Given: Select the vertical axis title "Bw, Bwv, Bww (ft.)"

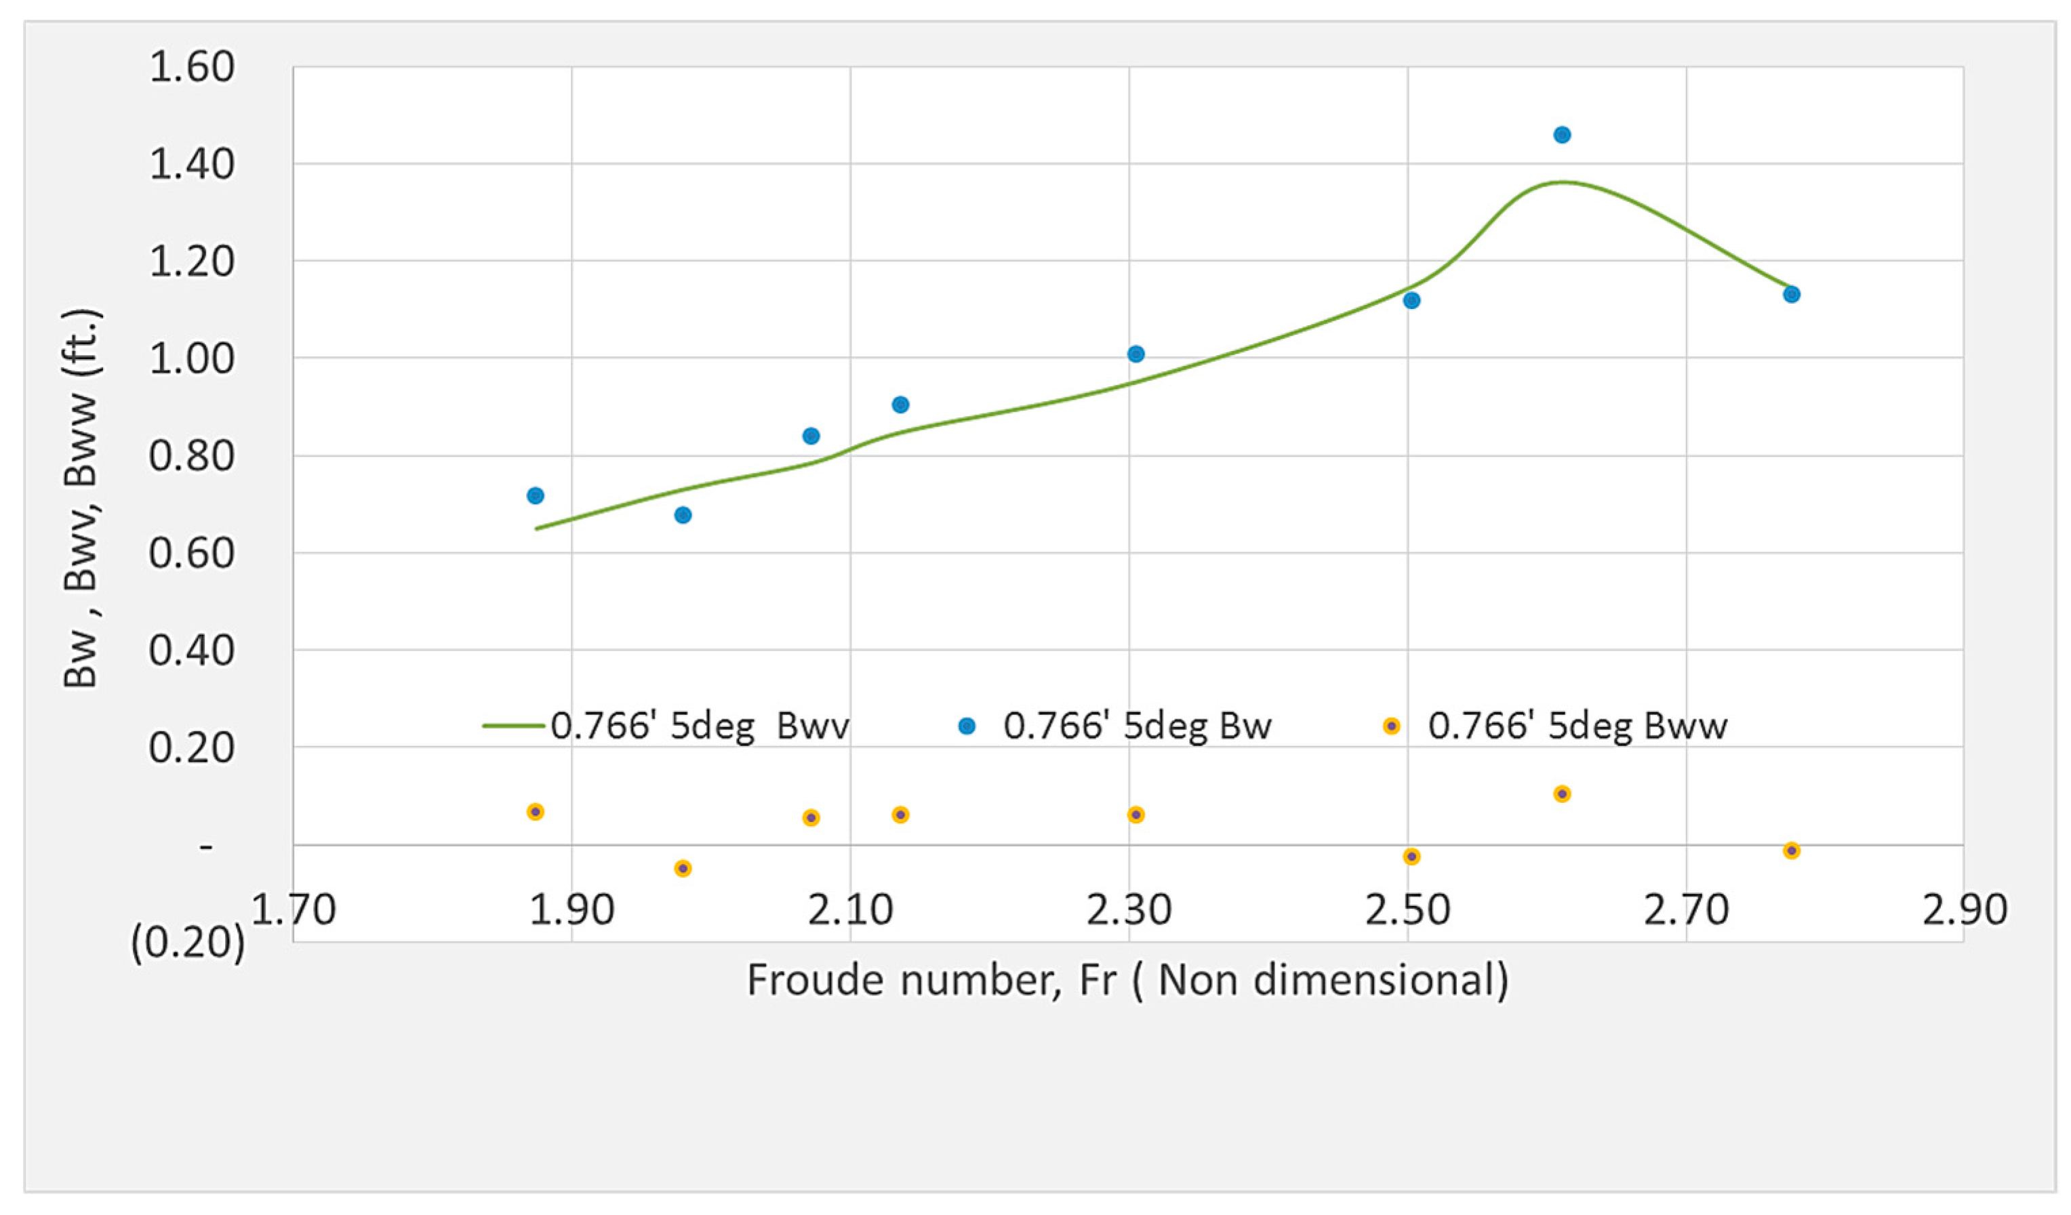Looking at the screenshot, I should pyautogui.click(x=82, y=499).
